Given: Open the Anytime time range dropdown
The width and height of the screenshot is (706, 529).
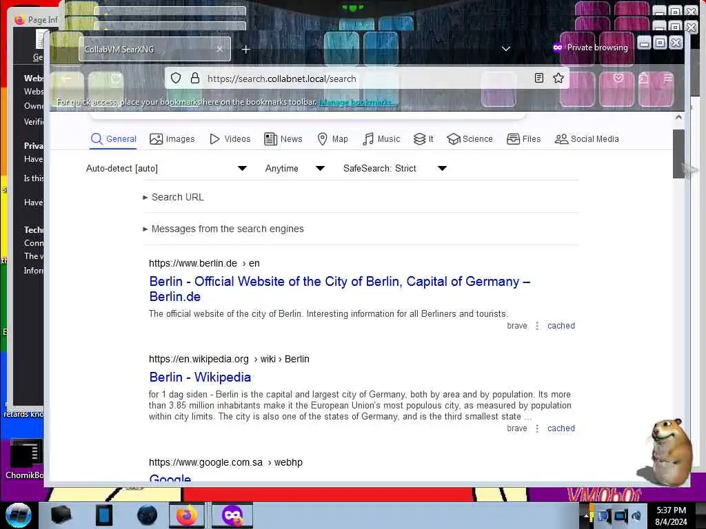Looking at the screenshot, I should (295, 168).
